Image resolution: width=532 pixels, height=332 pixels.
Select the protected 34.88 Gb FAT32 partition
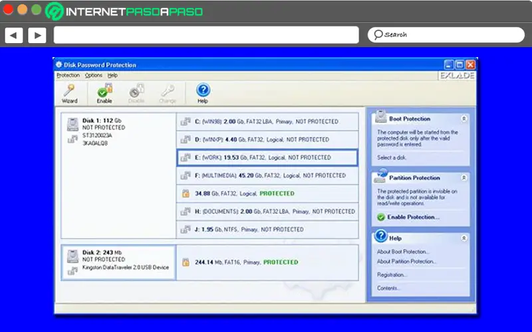(x=267, y=193)
